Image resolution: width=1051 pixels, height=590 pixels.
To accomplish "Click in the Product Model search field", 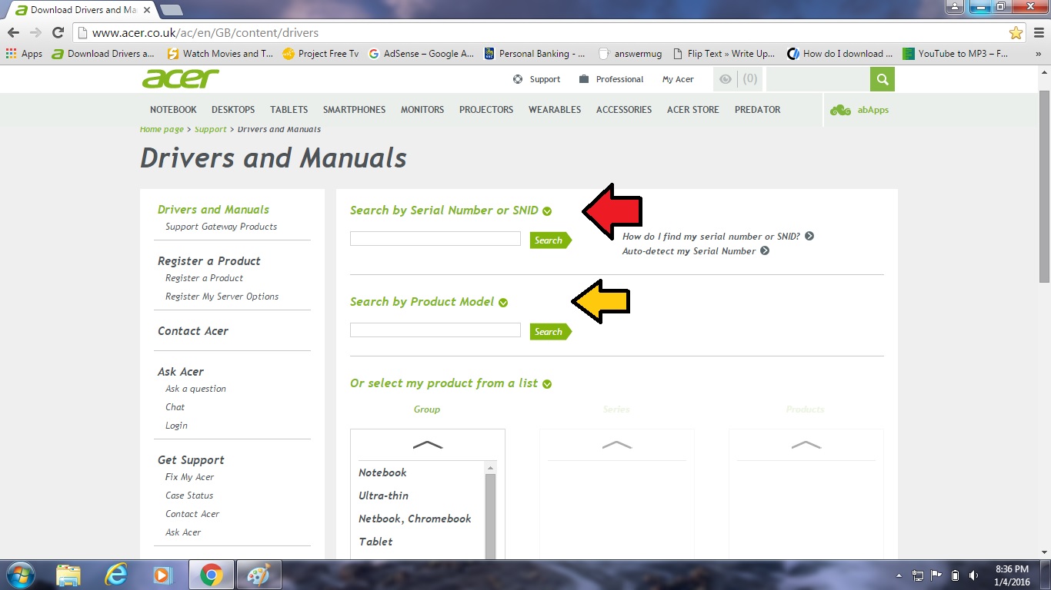I will tap(435, 330).
